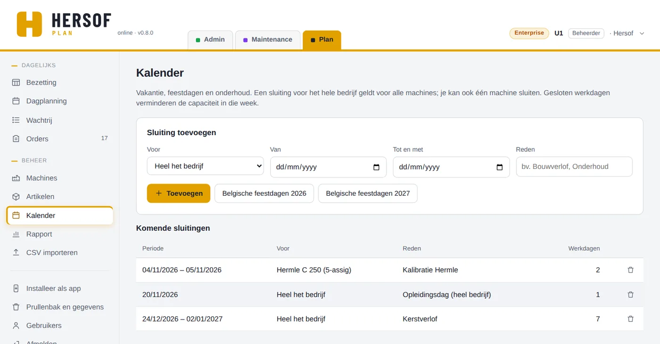Focus the Reden text input
This screenshot has height=344, width=660.
[x=574, y=167]
